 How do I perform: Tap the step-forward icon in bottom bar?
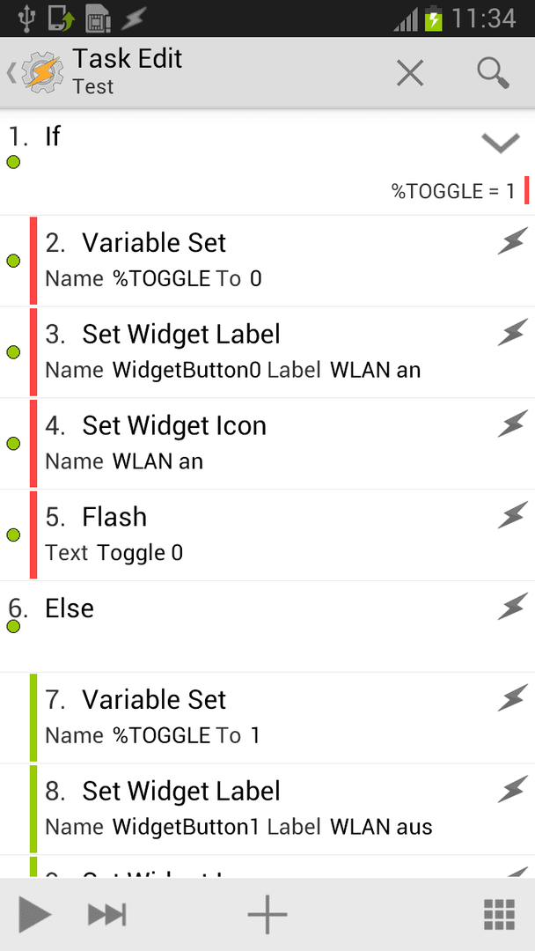pyautogui.click(x=107, y=914)
